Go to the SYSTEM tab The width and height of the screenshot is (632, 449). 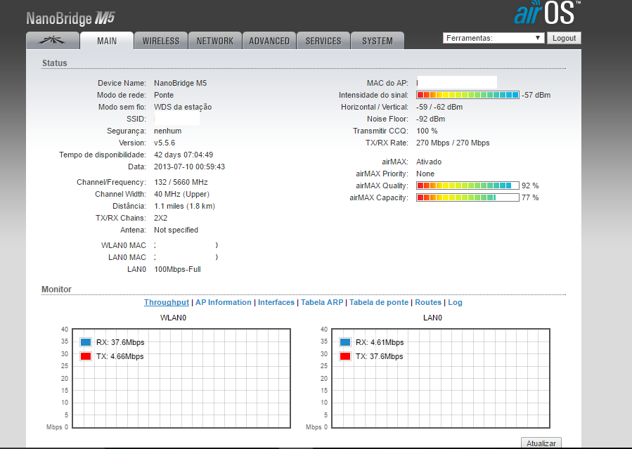click(378, 41)
